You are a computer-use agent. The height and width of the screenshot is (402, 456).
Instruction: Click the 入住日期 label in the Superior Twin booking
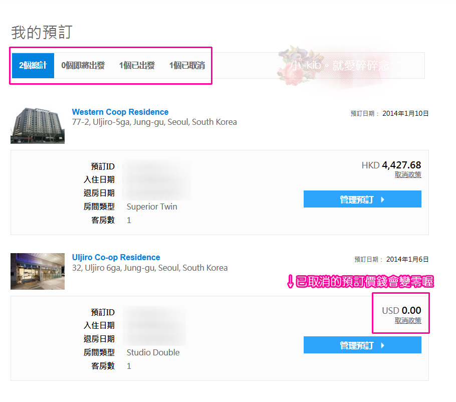click(x=99, y=180)
